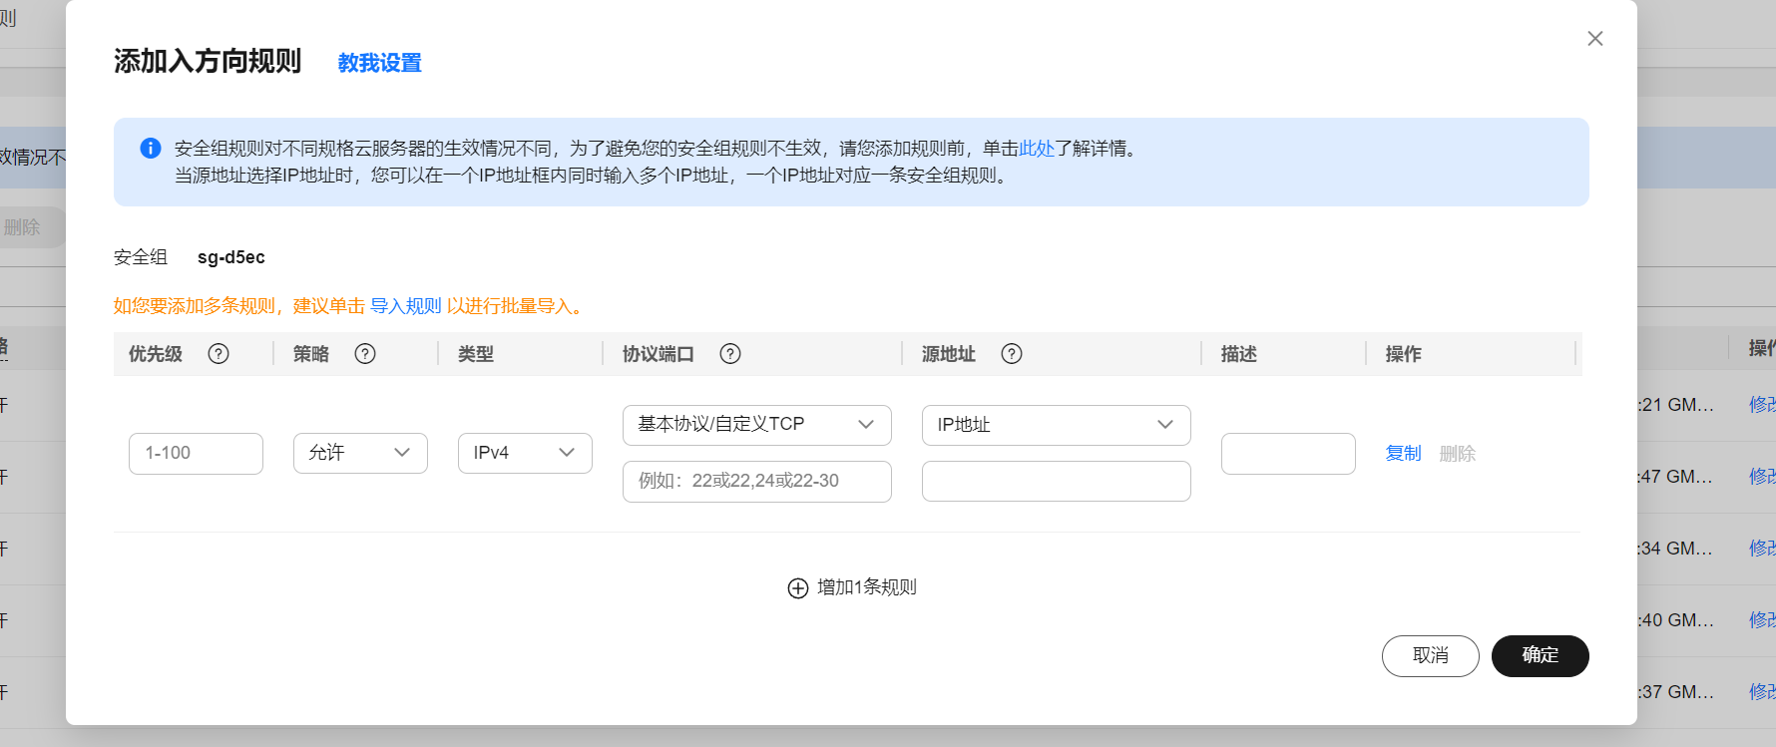Click the 操作 column header in dialog
Screen dimensions: 1776x747
point(1404,354)
